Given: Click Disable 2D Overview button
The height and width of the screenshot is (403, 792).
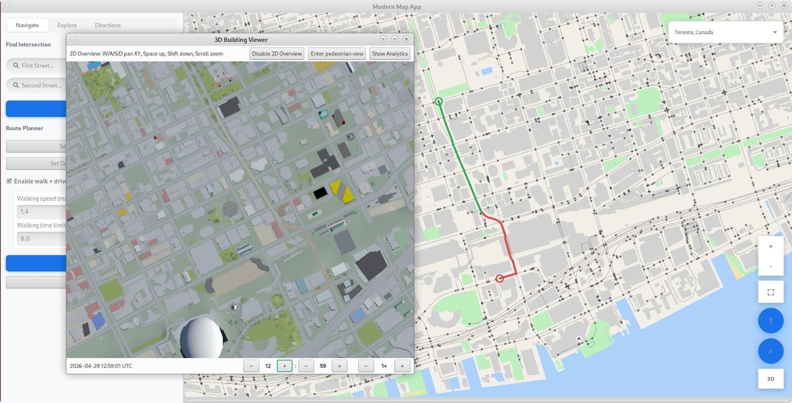Looking at the screenshot, I should point(277,54).
